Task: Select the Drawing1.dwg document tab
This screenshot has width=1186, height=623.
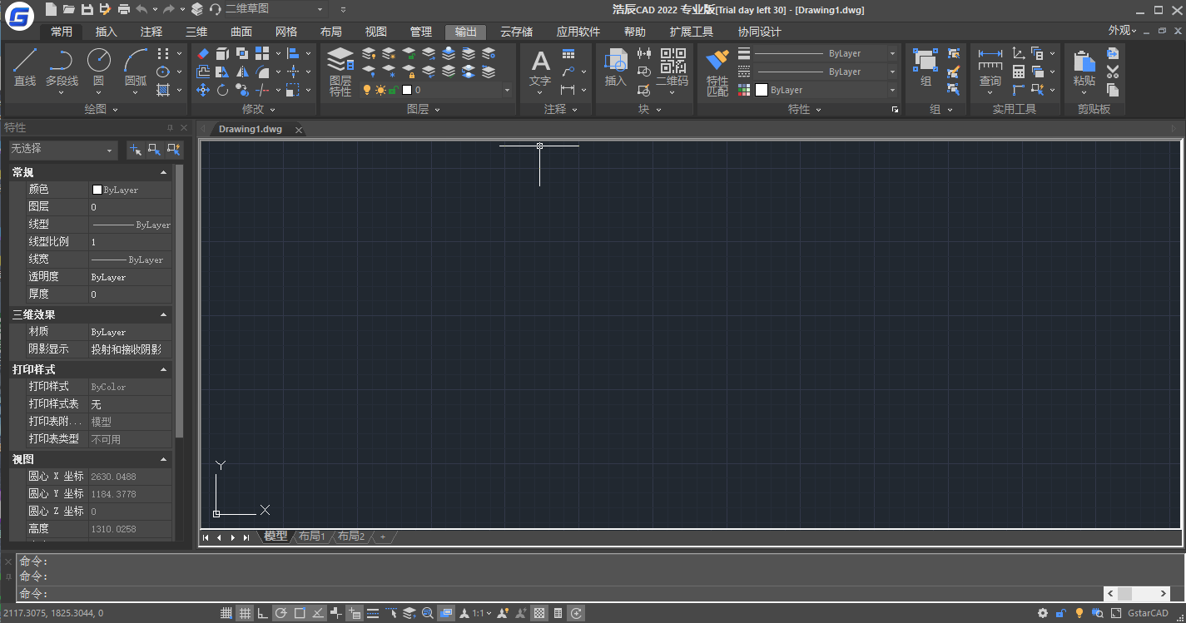Action: [x=250, y=130]
